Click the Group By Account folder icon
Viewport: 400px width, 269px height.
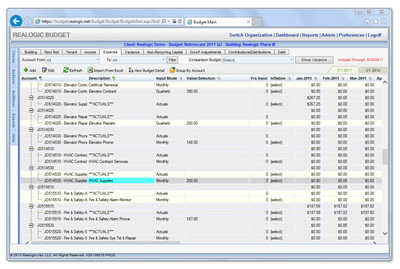click(x=172, y=70)
